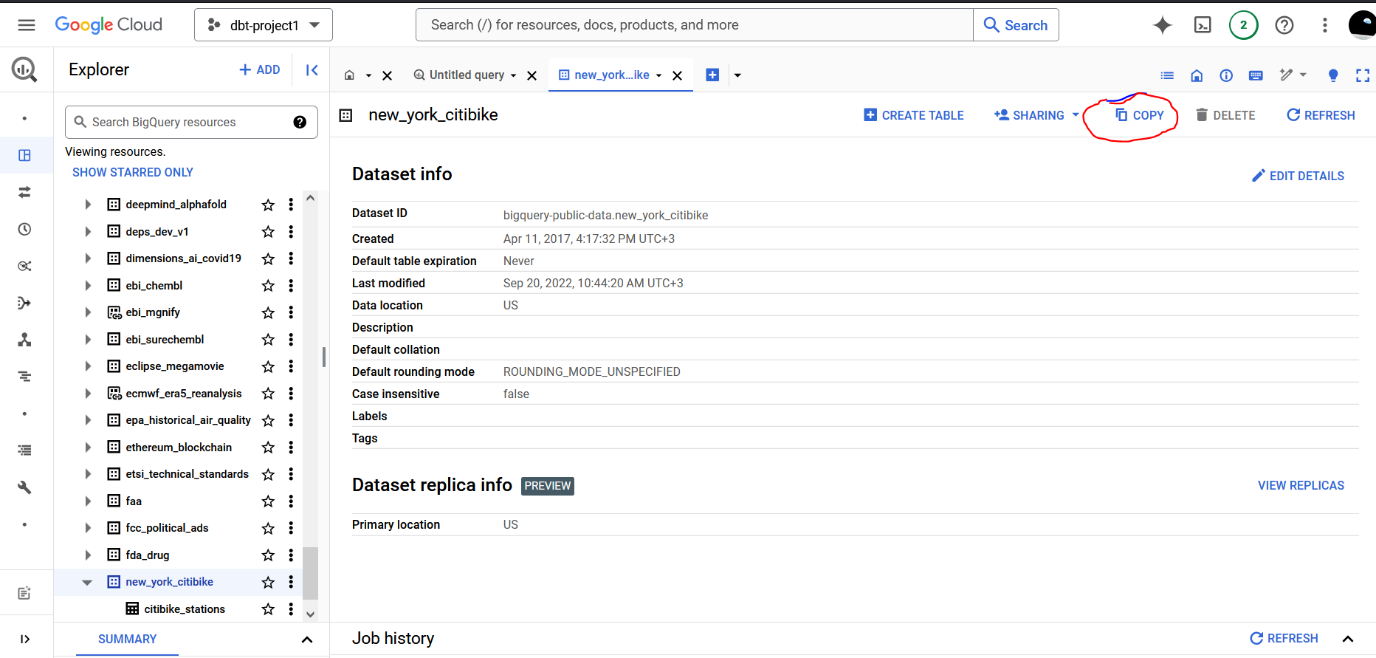This screenshot has height=658, width=1376.
Task: Open keyboard shortcuts icon
Action: point(1256,75)
